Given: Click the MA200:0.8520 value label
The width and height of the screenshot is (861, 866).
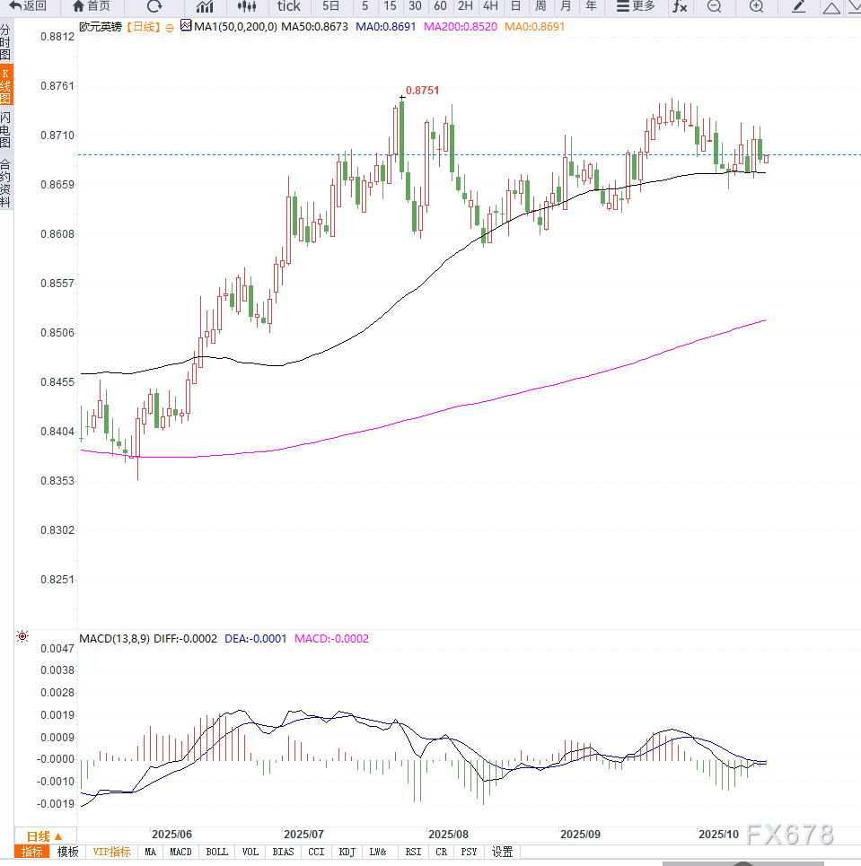Looking at the screenshot, I should coord(461,27).
